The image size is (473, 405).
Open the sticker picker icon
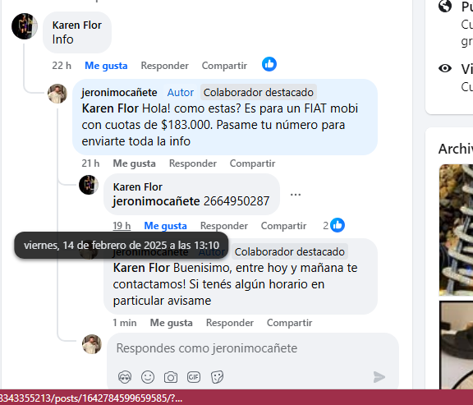(x=217, y=377)
